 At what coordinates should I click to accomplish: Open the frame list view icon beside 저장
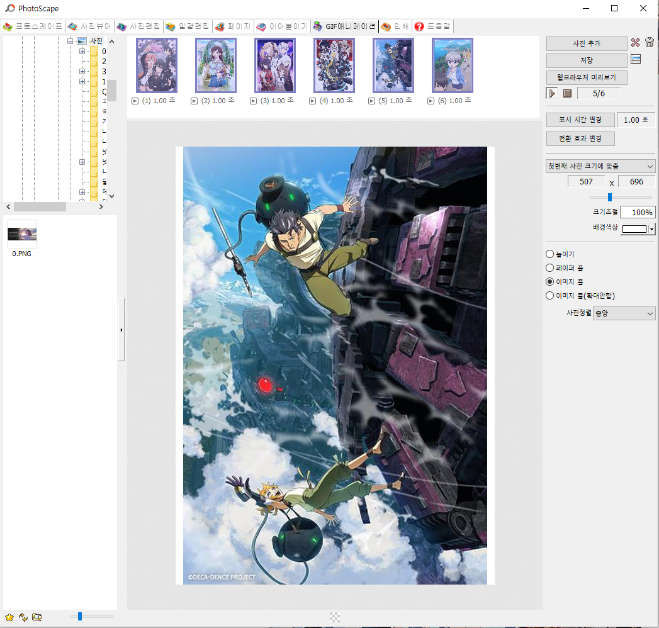(x=636, y=60)
